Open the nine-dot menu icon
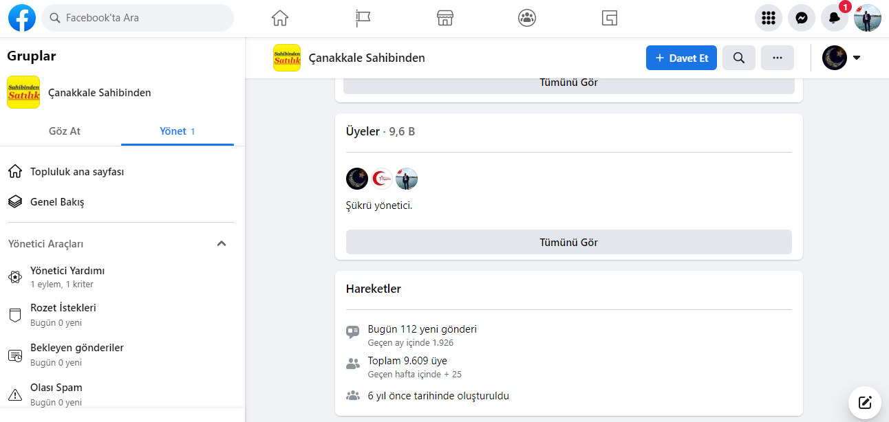The image size is (889, 422). (x=769, y=19)
